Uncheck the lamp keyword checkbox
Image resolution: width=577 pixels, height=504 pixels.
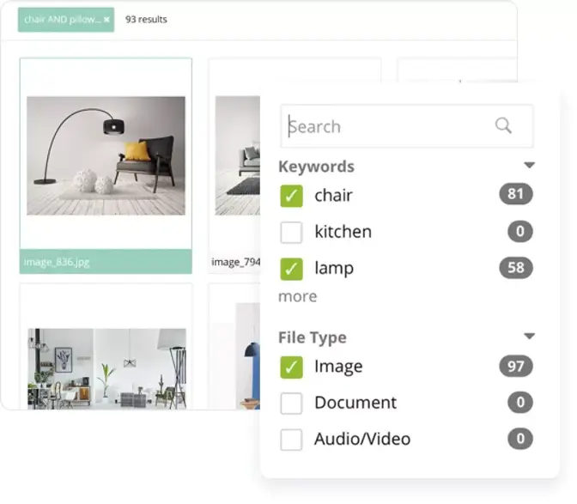pos(292,269)
